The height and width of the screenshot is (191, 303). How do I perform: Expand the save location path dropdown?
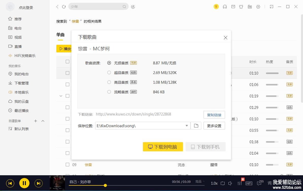pos(187,126)
